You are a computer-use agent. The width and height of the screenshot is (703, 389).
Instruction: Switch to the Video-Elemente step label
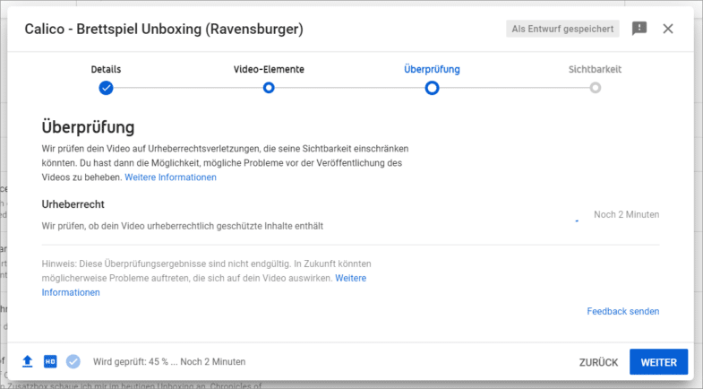coord(269,69)
